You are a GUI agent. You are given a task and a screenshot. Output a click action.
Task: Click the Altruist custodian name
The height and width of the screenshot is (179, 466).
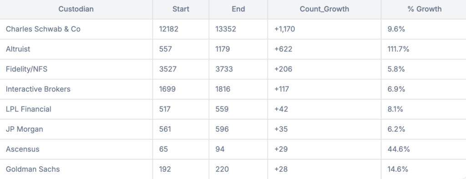(x=18, y=49)
